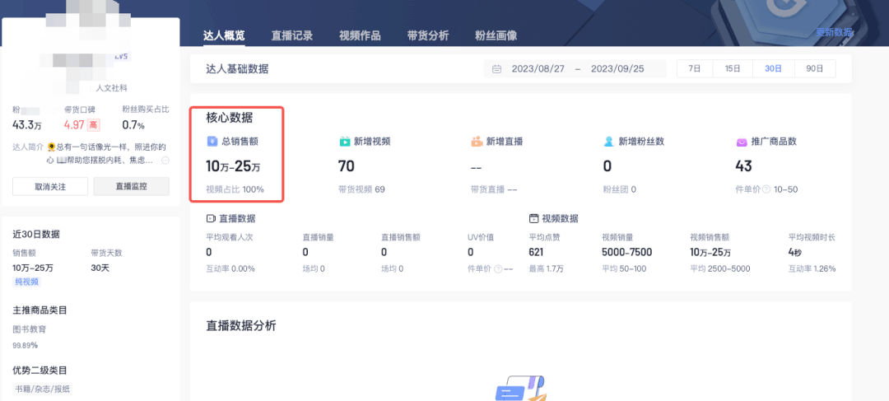Click the 推广商品数 purple bag icon

point(742,142)
